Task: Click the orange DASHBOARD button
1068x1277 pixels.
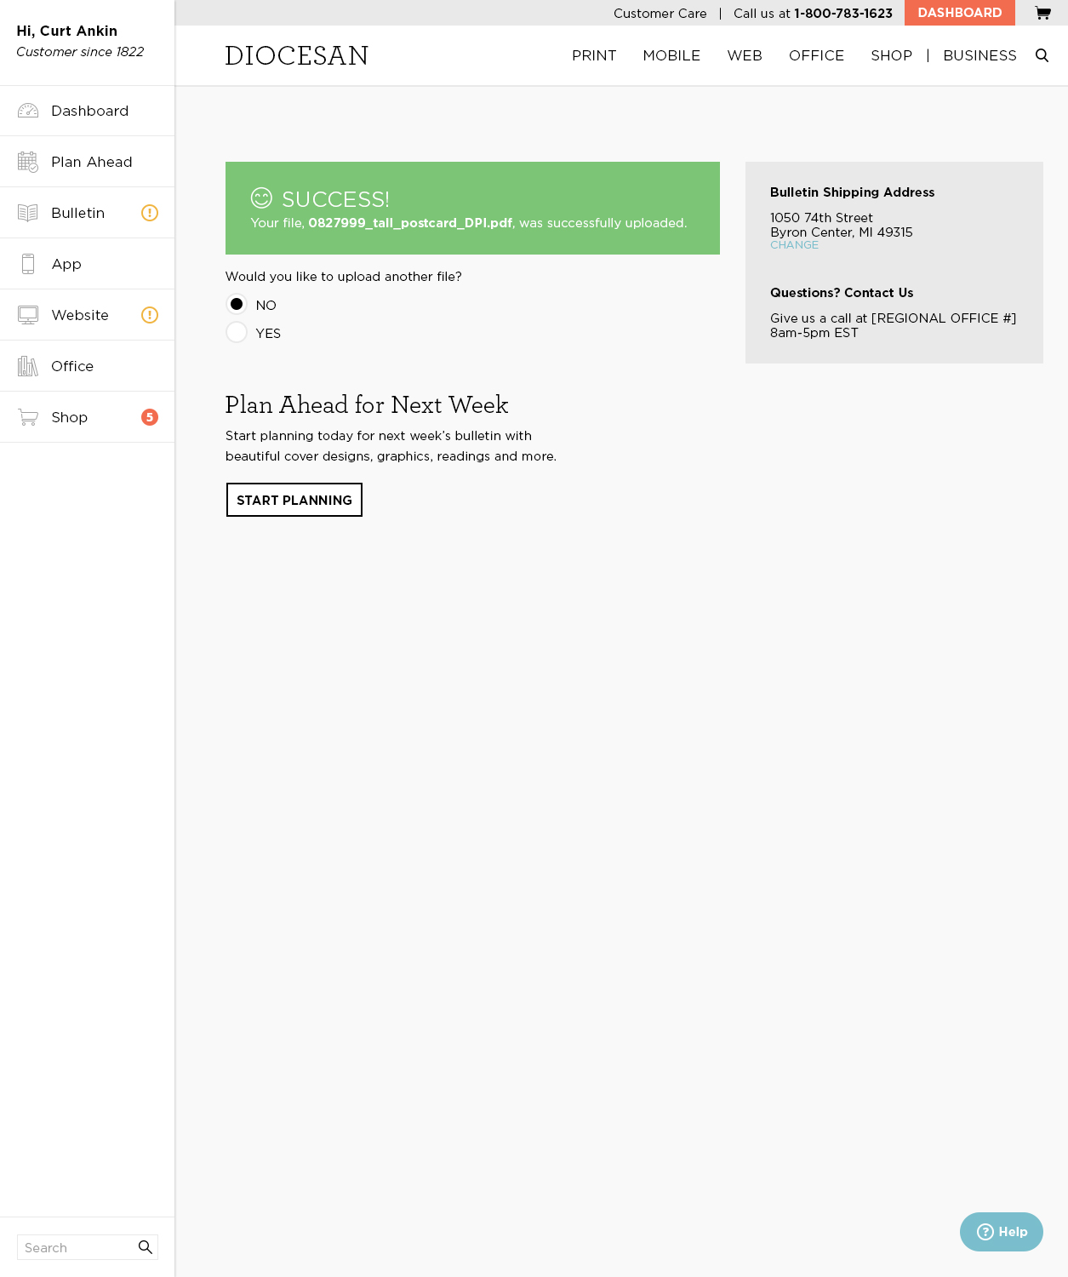Action: pyautogui.click(x=959, y=13)
